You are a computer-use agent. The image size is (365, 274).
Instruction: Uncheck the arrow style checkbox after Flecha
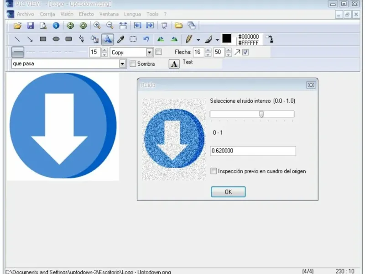[245, 52]
